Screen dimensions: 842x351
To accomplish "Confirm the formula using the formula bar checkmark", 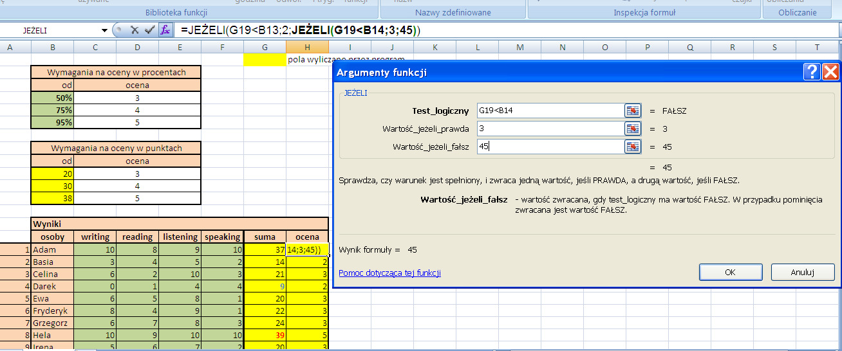I will coord(149,30).
